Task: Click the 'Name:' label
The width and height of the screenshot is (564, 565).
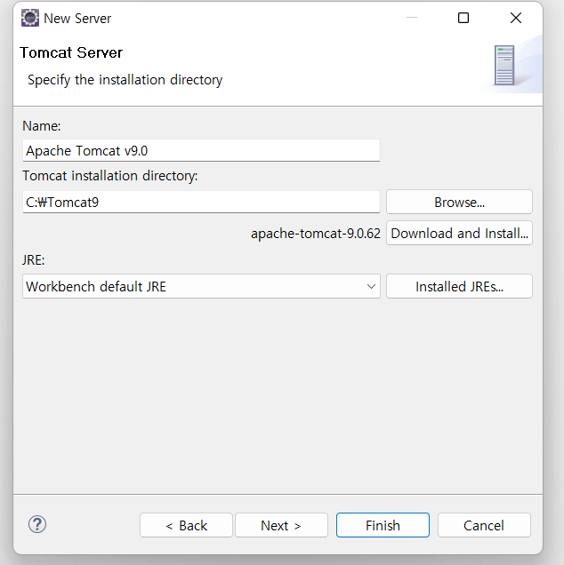Action: tap(42, 126)
